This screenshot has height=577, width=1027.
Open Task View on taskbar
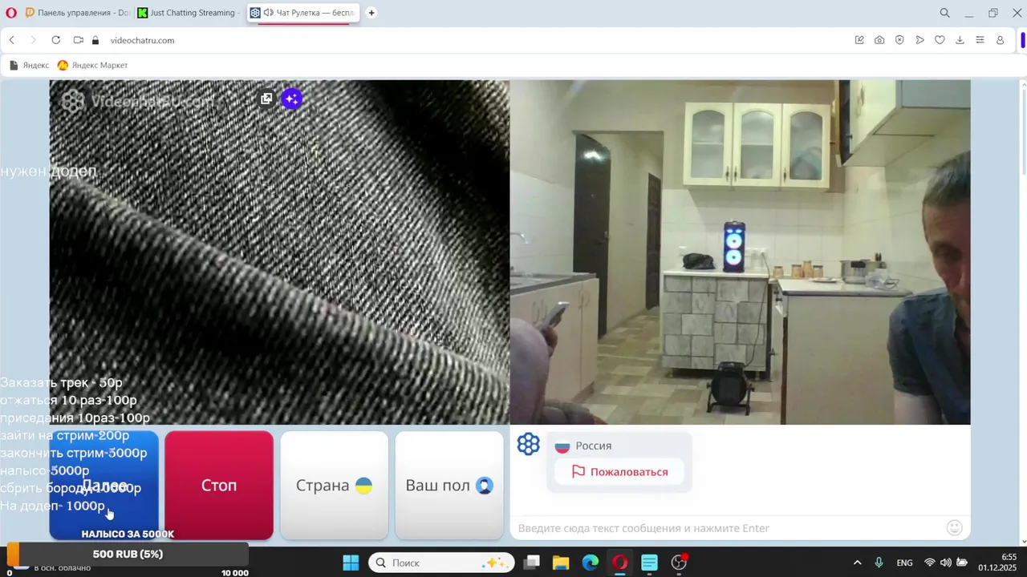point(531,563)
